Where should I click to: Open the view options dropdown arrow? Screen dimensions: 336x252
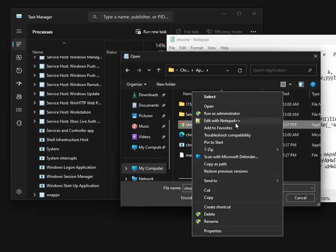click(290, 84)
